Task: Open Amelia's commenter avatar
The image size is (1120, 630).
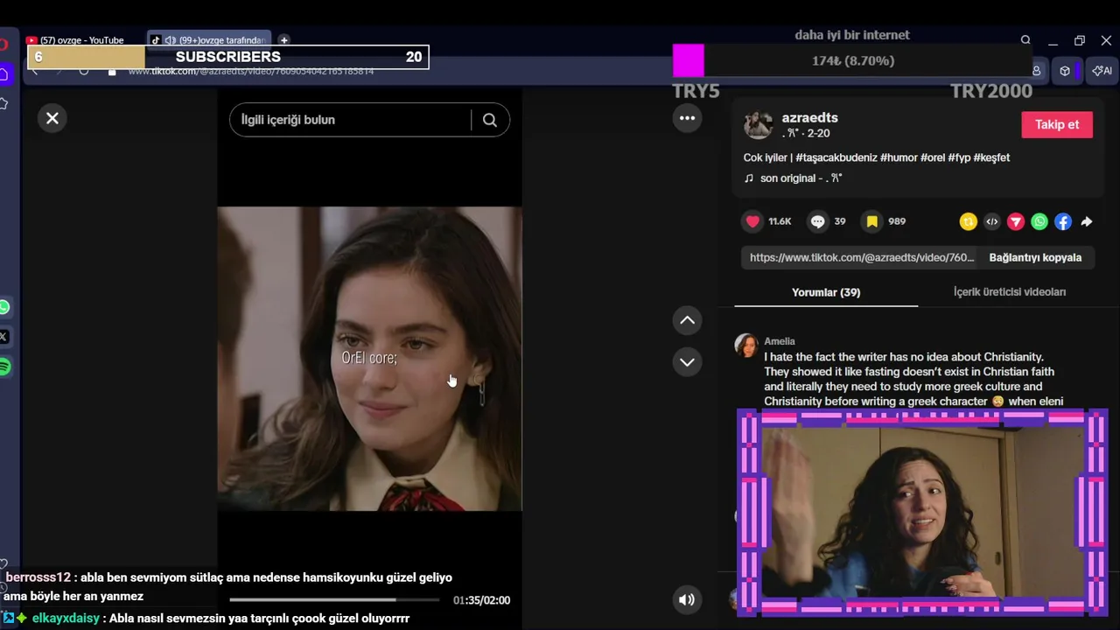Action: click(746, 346)
